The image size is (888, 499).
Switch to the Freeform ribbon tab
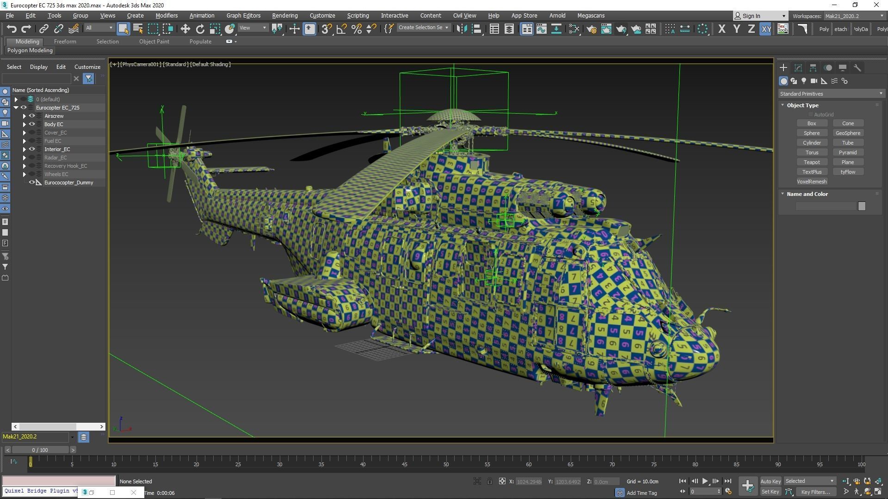(65, 42)
